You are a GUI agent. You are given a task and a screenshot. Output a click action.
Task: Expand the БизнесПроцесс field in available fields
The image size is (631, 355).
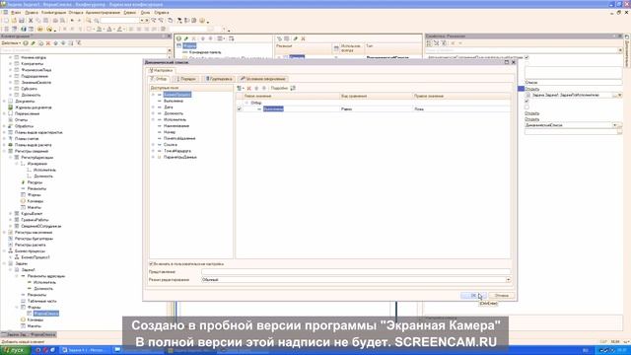pyautogui.click(x=153, y=95)
